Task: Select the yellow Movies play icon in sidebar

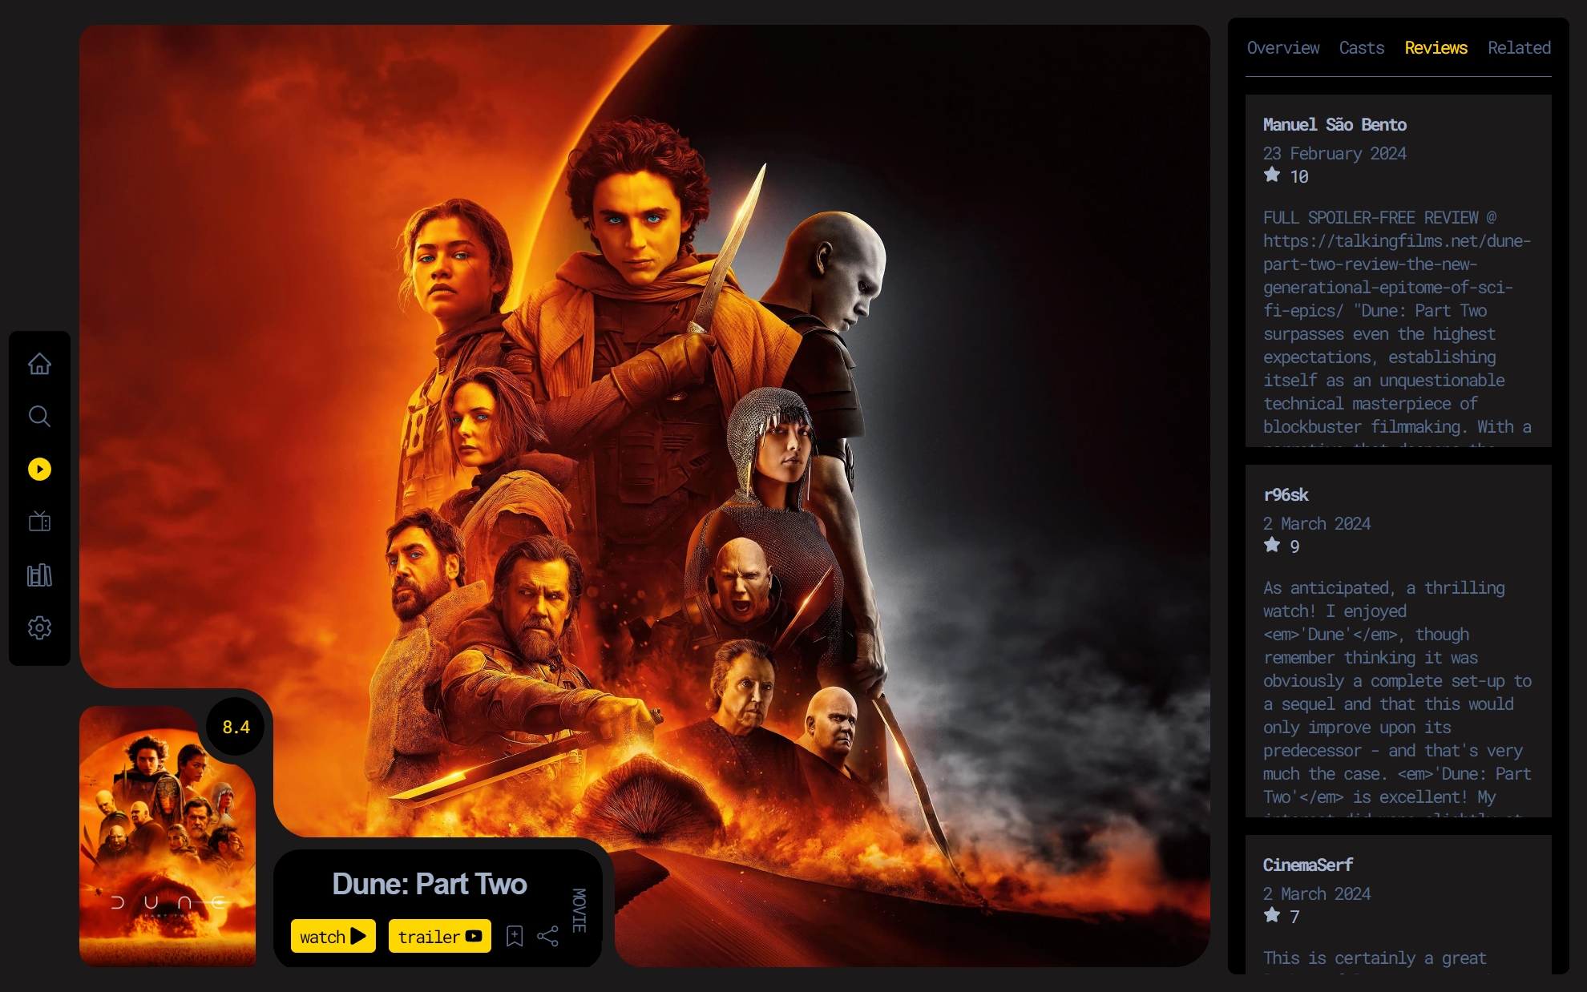Action: [x=39, y=469]
